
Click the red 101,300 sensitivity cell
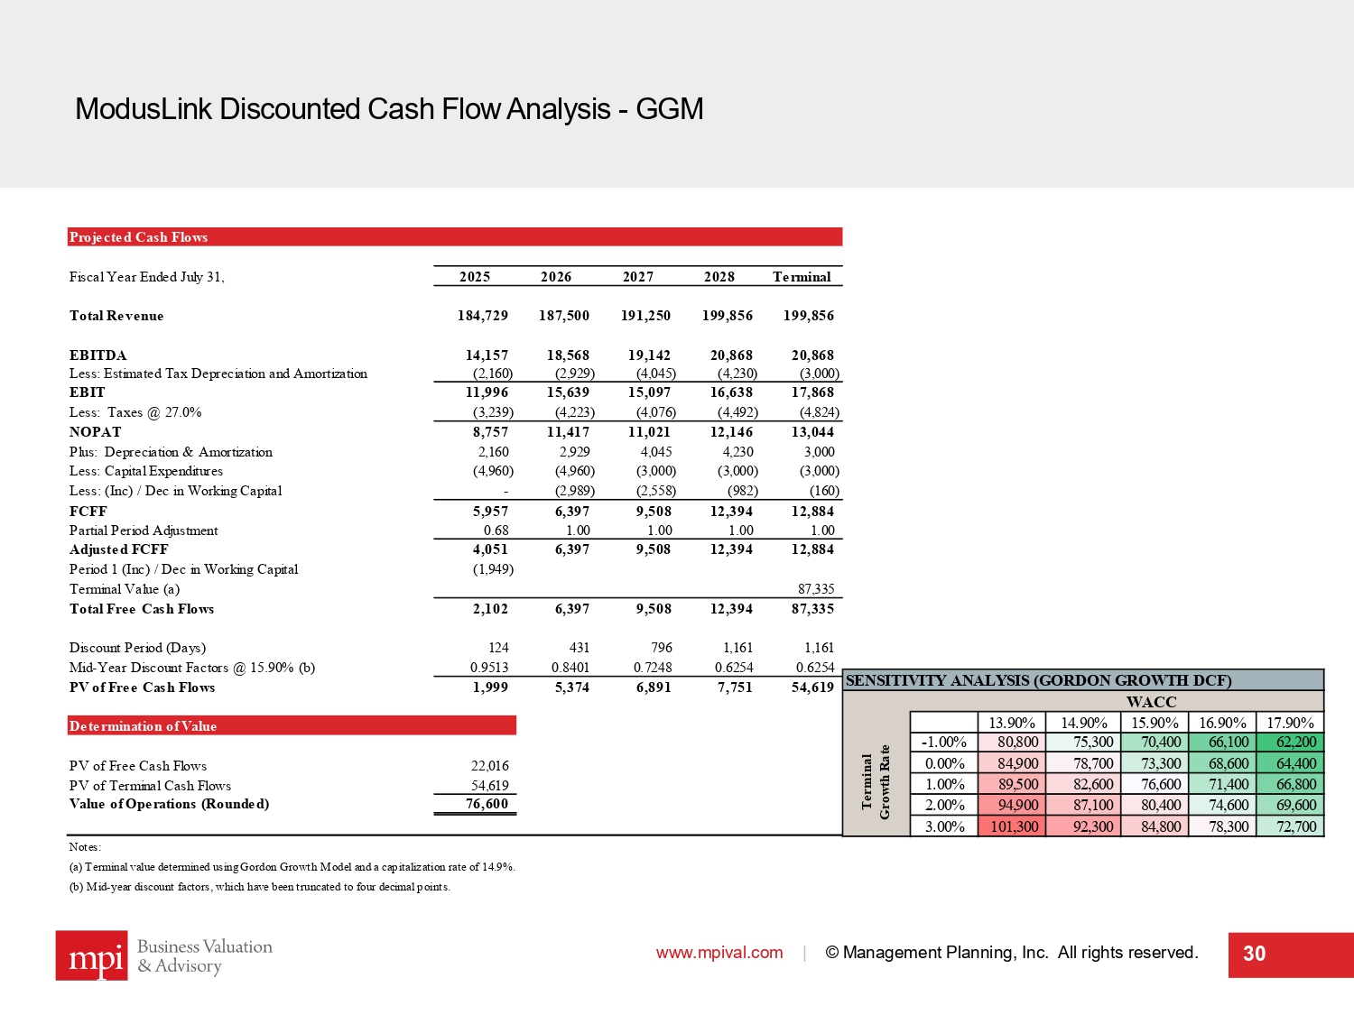pos(1014,826)
